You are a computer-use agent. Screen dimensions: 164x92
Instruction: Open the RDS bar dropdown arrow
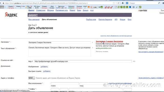click(x=5, y=7)
